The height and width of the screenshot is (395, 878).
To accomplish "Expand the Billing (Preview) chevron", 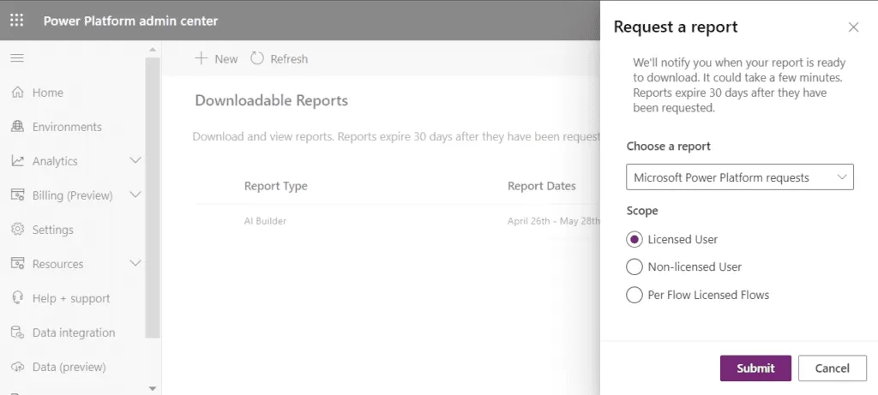I will [x=135, y=195].
